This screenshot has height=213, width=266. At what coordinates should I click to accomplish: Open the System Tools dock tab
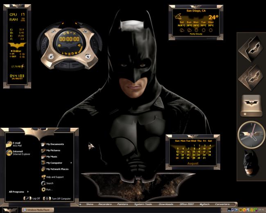pyautogui.click(x=143, y=204)
